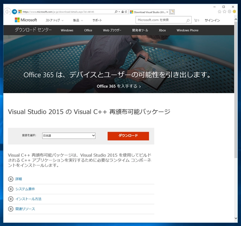Screen dimensions: 241x226
Task: Select Windows in Download Center nav
Action: click(x=67, y=30)
